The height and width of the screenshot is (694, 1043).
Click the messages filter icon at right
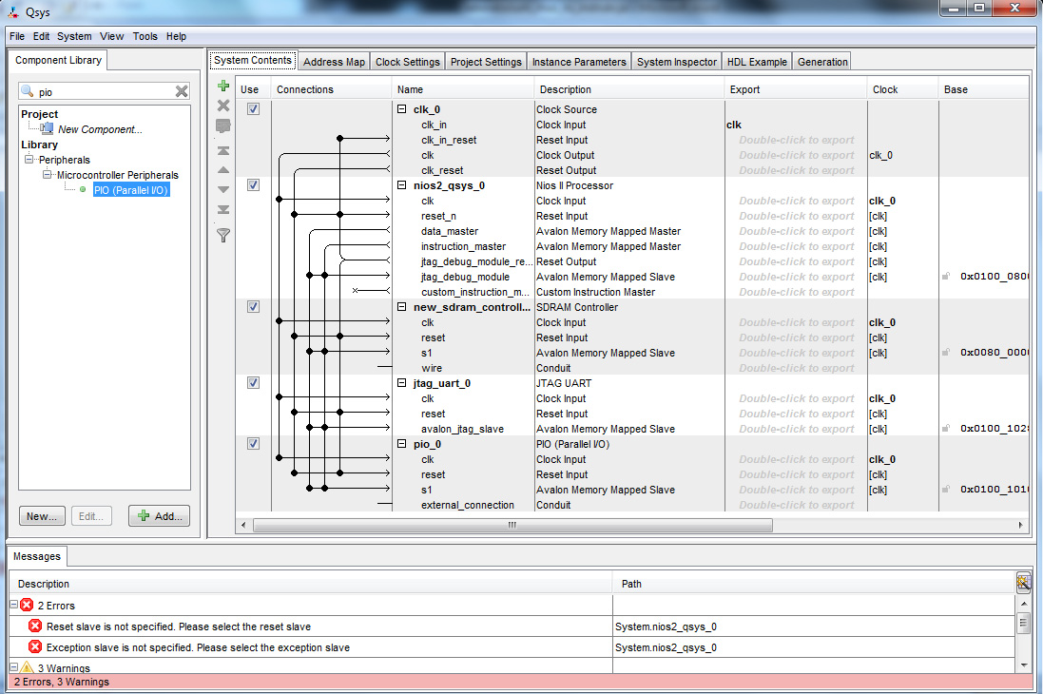1023,583
